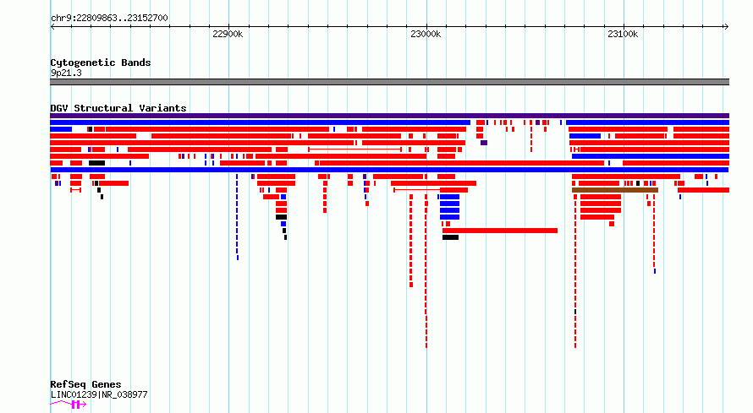Click the gray 9p21.3 cytogenetic band bar
753x413 pixels.
(389, 82)
